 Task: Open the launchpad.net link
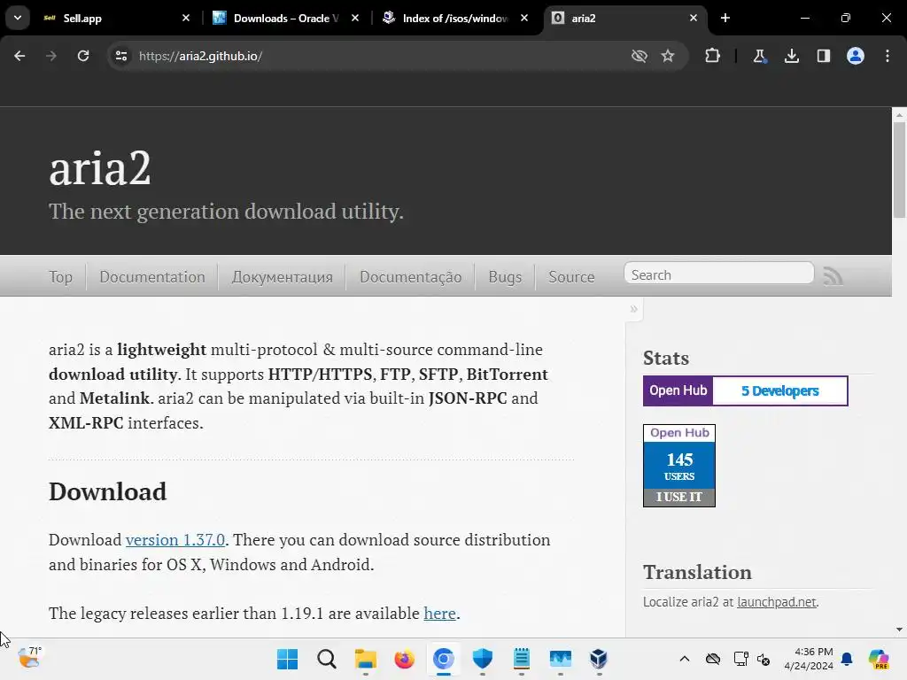(x=777, y=602)
